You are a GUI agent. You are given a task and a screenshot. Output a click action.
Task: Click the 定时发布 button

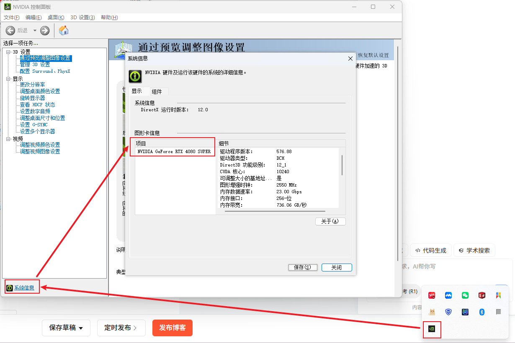[x=121, y=328]
